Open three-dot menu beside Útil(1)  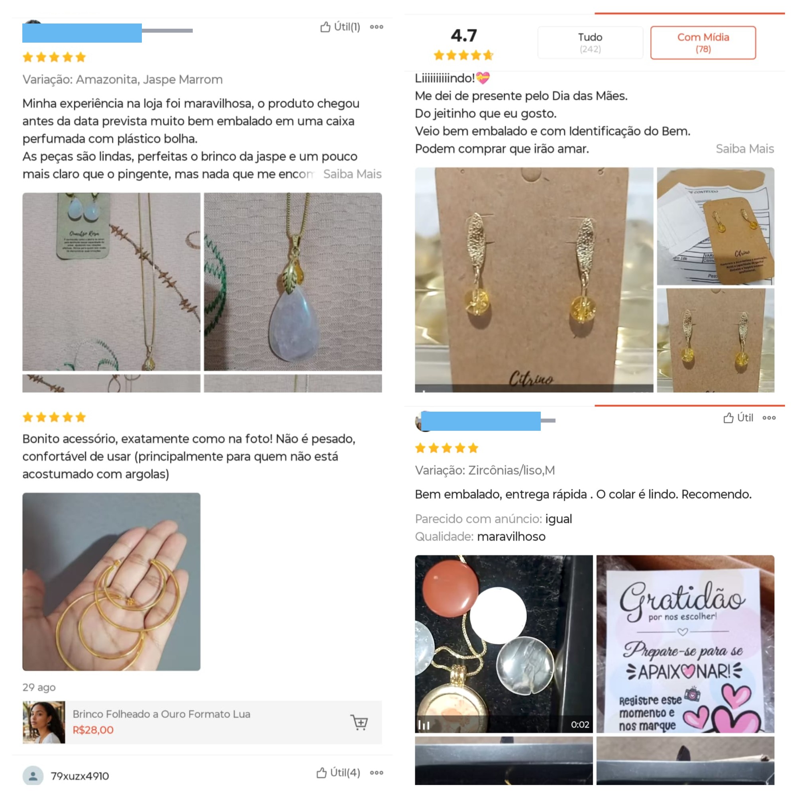tap(376, 27)
